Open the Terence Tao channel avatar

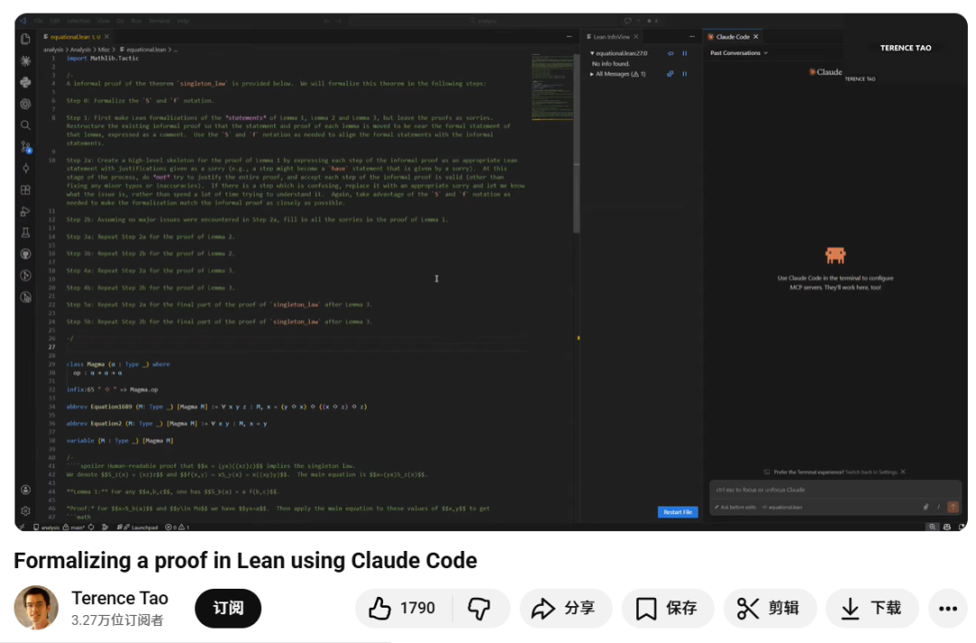click(x=36, y=608)
